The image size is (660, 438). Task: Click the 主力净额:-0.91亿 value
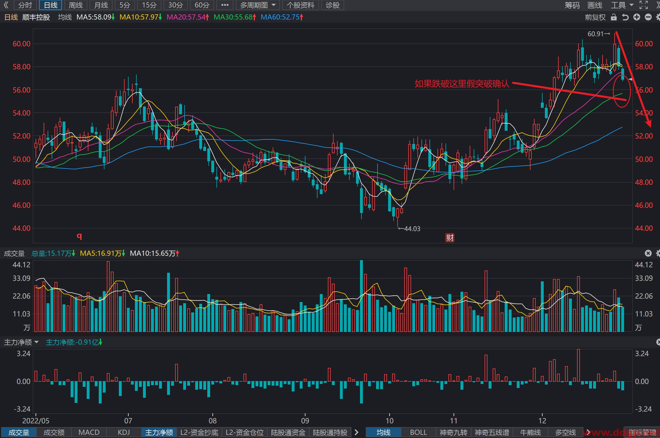[74, 342]
